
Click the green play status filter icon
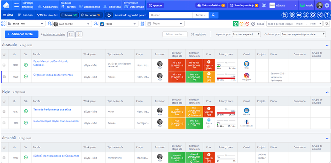coord(236,24)
